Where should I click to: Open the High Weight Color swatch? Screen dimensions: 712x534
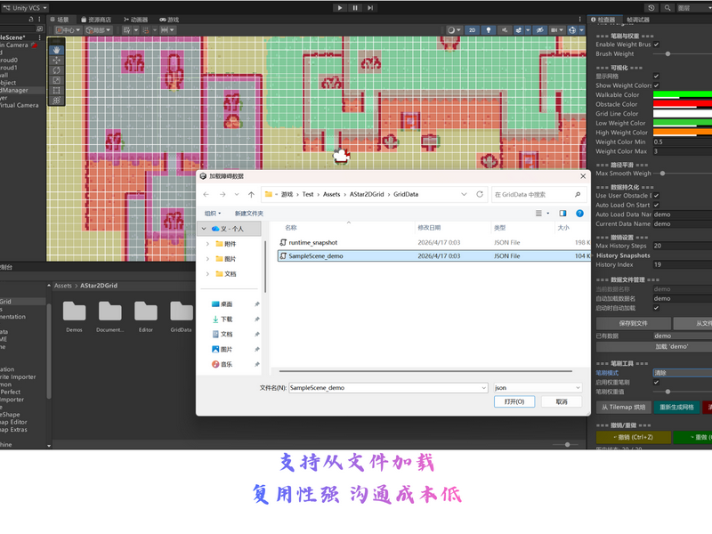click(x=683, y=132)
